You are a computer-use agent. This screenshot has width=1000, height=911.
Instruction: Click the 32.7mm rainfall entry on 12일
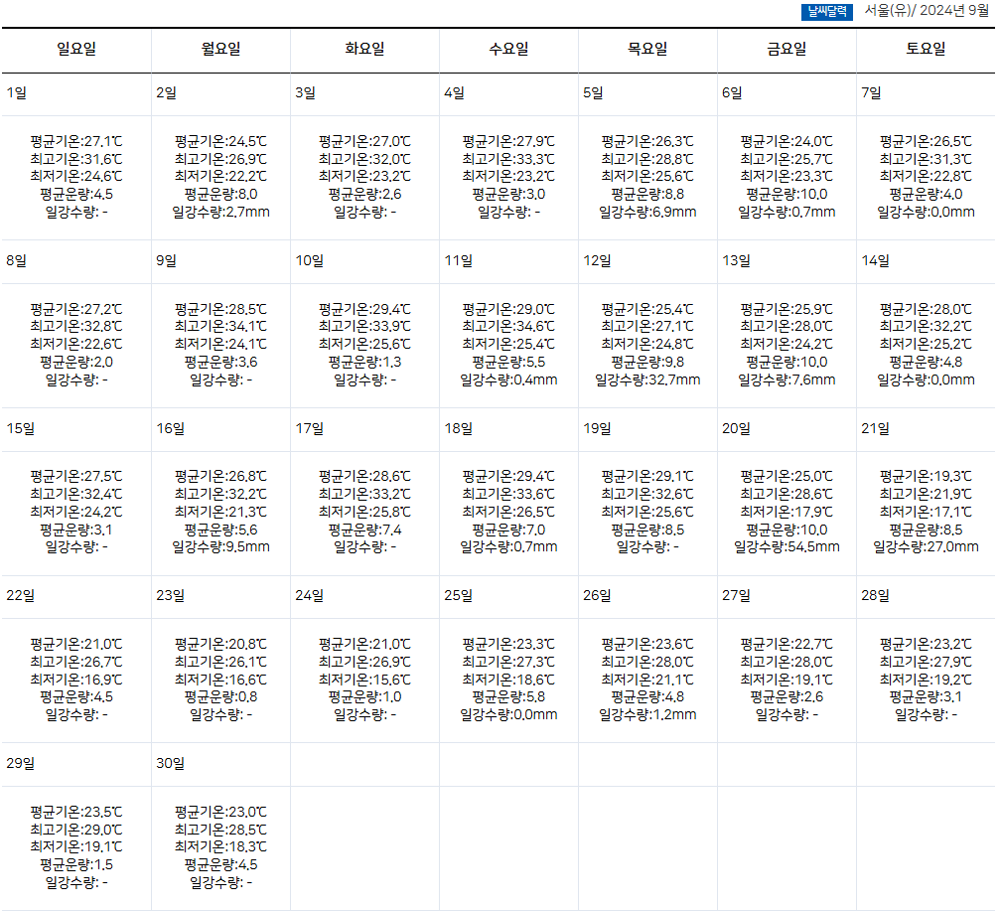(647, 380)
